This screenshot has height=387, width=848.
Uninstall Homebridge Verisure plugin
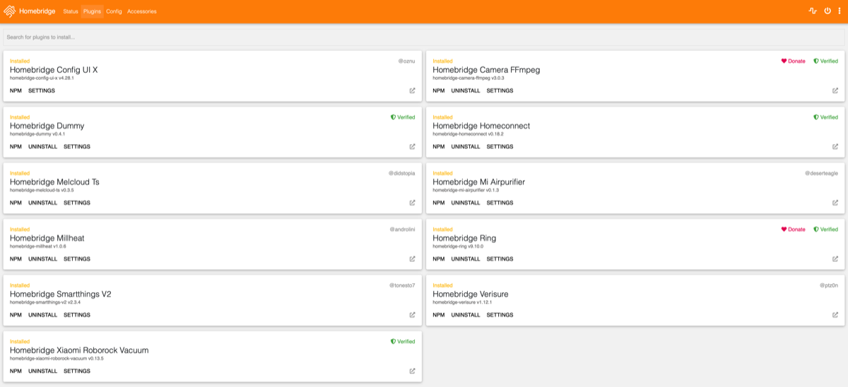[x=466, y=315]
